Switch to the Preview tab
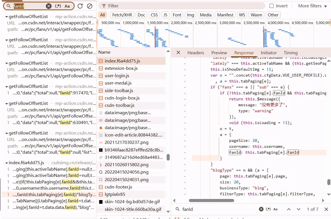Viewport: 331px width, 219px height. coord(219,53)
